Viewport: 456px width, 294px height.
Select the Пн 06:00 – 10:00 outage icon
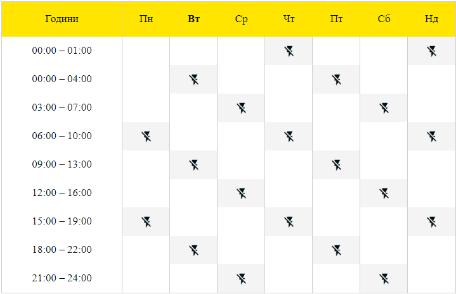[x=146, y=137]
